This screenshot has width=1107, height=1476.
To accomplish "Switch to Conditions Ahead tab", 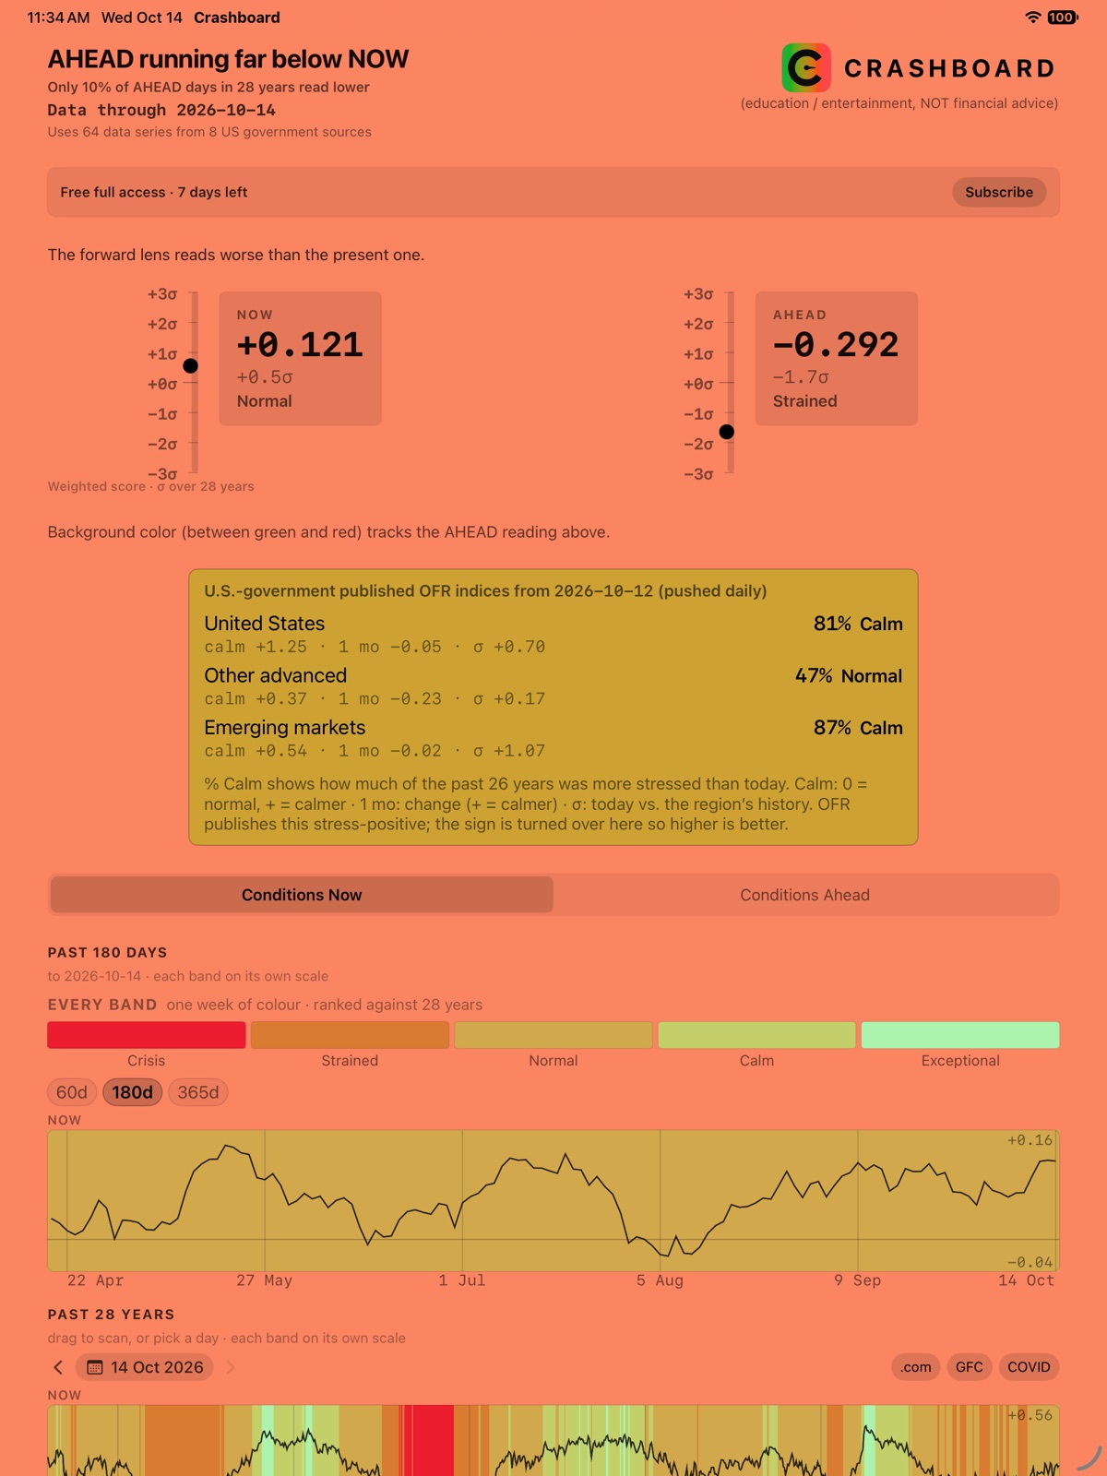I will coord(804,895).
